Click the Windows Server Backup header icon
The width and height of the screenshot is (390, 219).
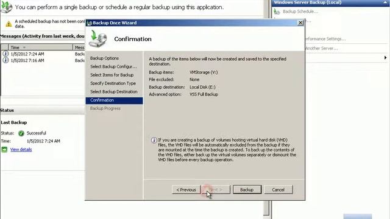pyautogui.click(x=7, y=7)
